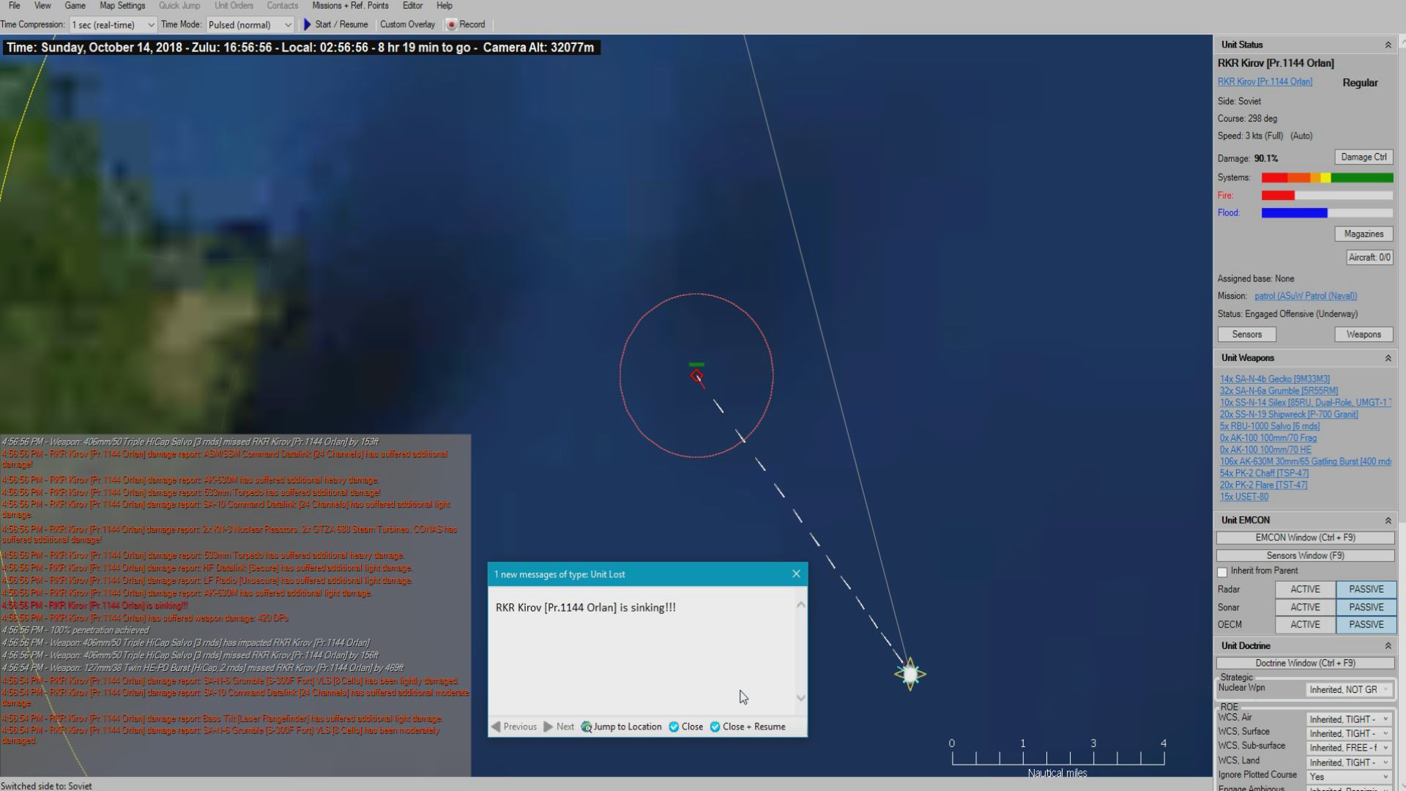Click the Previous message arrow
Viewport: 1406px width, 791px height.
point(496,727)
